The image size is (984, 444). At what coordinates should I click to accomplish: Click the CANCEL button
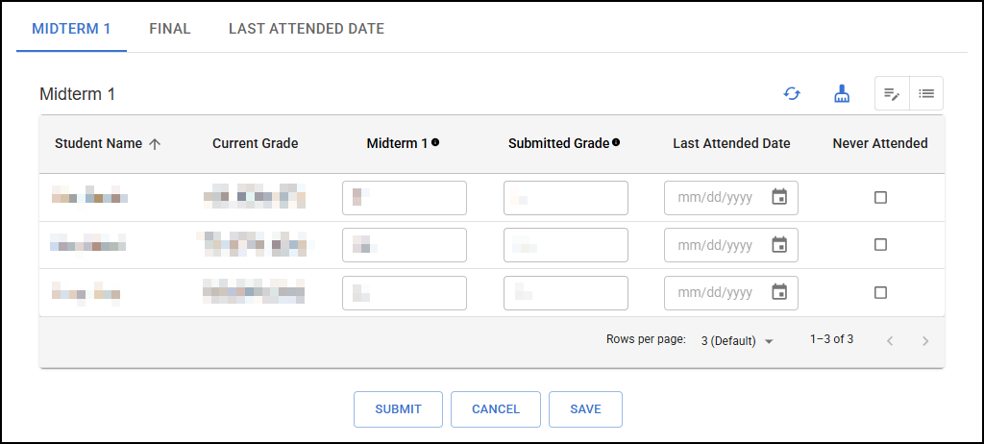pyautogui.click(x=496, y=409)
